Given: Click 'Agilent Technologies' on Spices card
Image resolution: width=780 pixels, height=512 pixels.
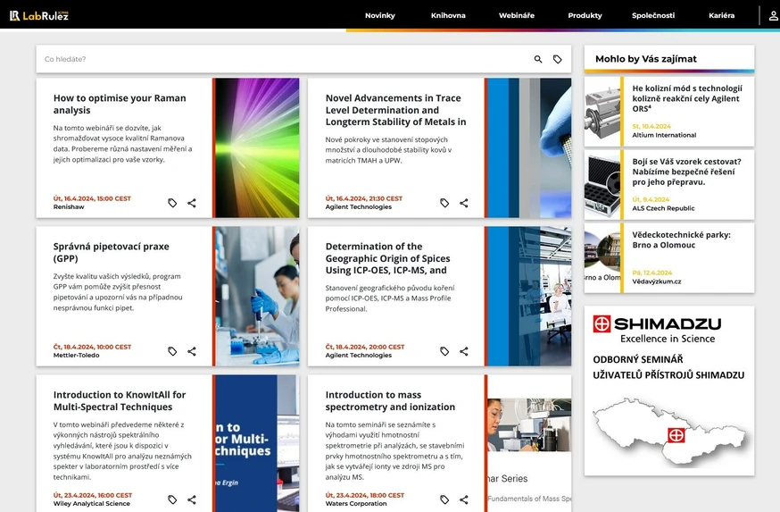Looking at the screenshot, I should (x=358, y=355).
